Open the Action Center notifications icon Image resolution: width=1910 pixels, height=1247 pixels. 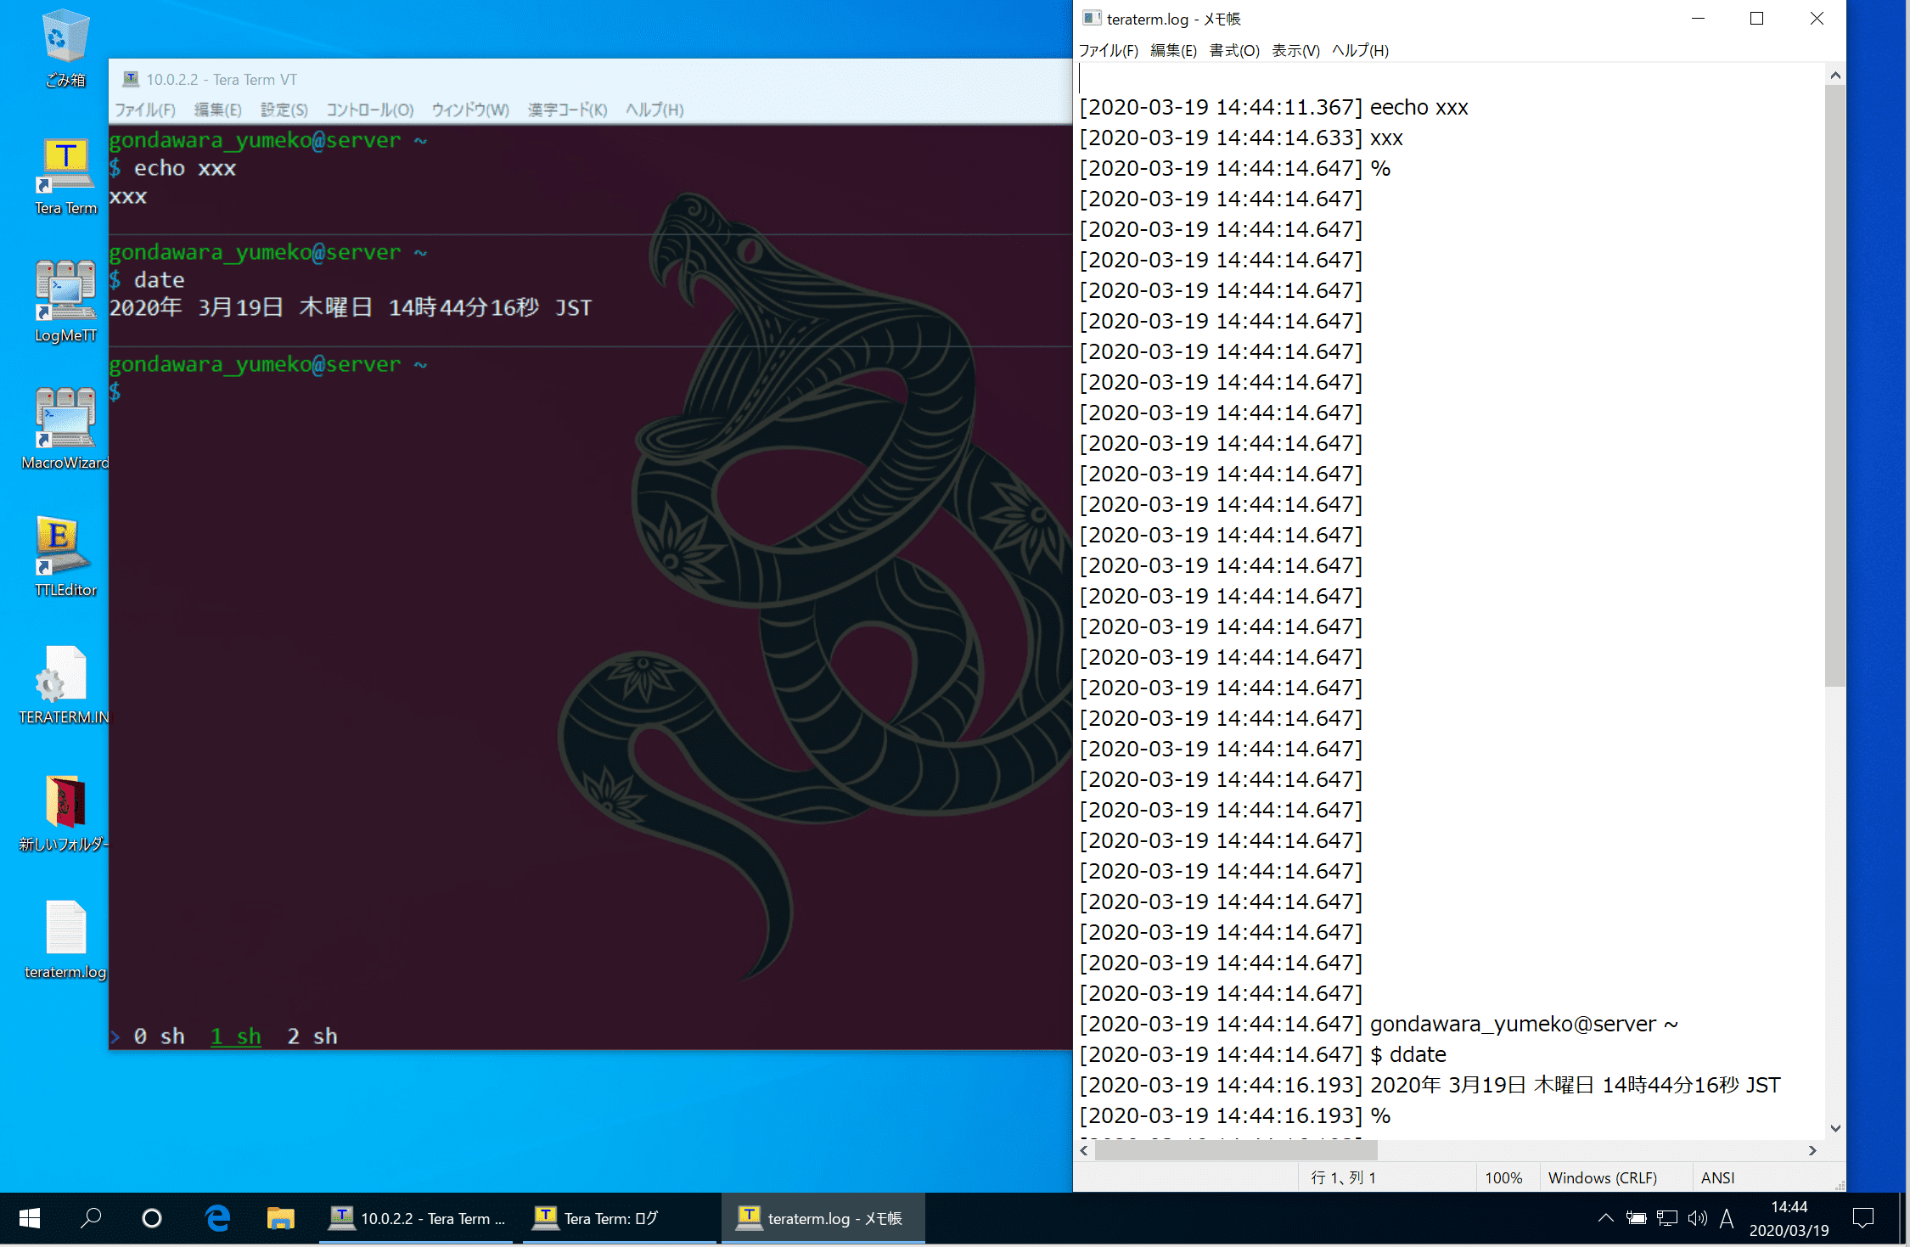click(1863, 1219)
